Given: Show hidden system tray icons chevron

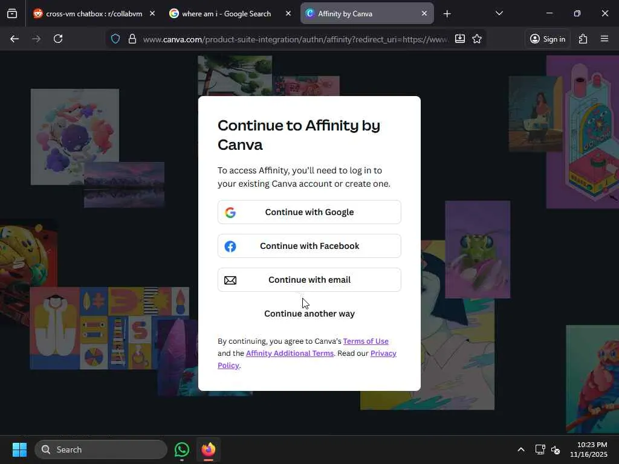Looking at the screenshot, I should point(521,449).
